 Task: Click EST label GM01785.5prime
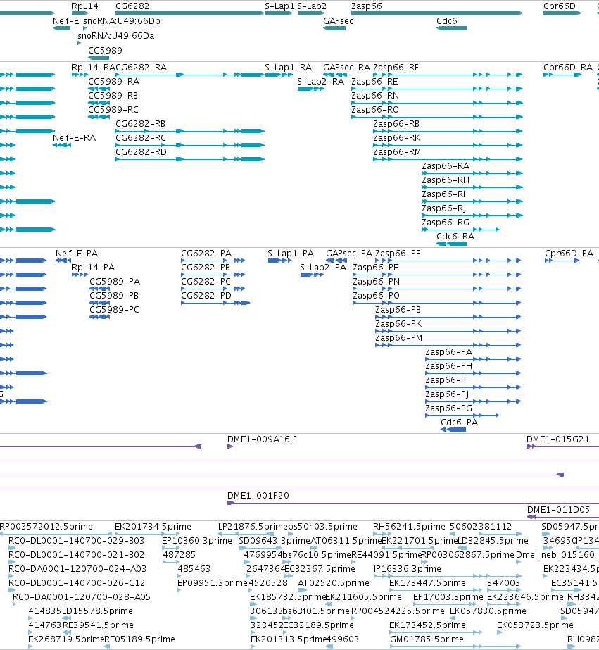(427, 639)
